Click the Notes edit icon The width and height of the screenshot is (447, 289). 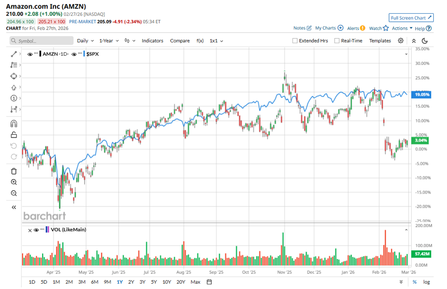tap(309, 28)
